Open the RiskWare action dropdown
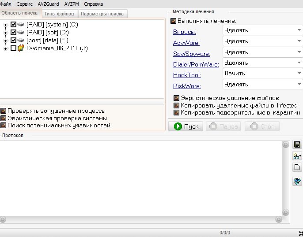The image size is (303, 237). tap(263, 84)
